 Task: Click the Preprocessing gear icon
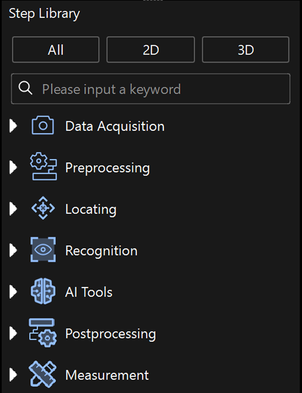tap(43, 166)
